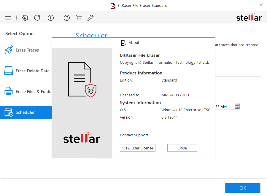Click the System Information heading
This screenshot has height=196, width=267.
140,103
